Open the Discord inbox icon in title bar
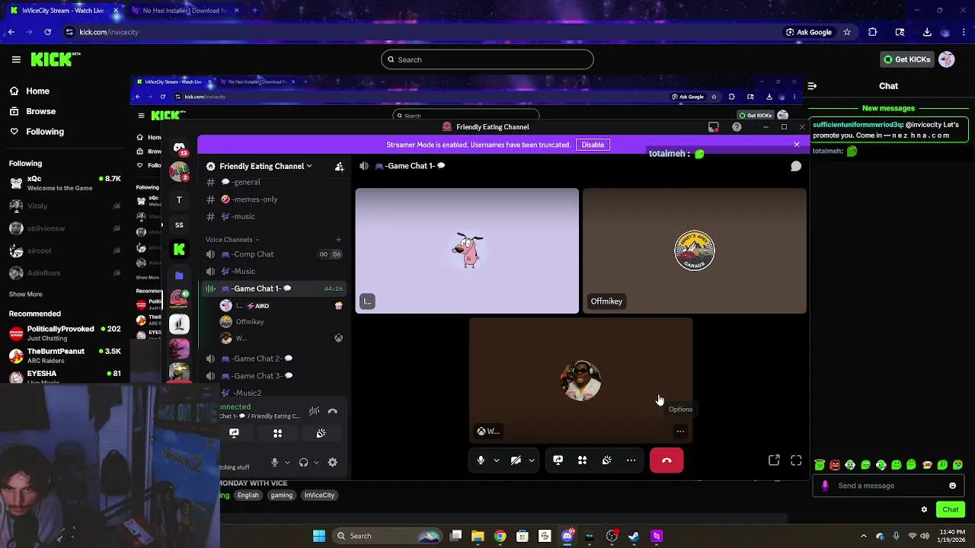This screenshot has width=975, height=548. pyautogui.click(x=714, y=127)
